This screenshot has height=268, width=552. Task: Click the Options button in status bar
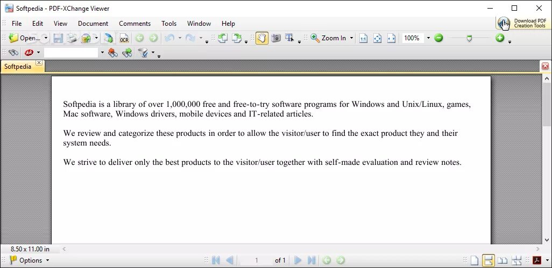click(30, 260)
